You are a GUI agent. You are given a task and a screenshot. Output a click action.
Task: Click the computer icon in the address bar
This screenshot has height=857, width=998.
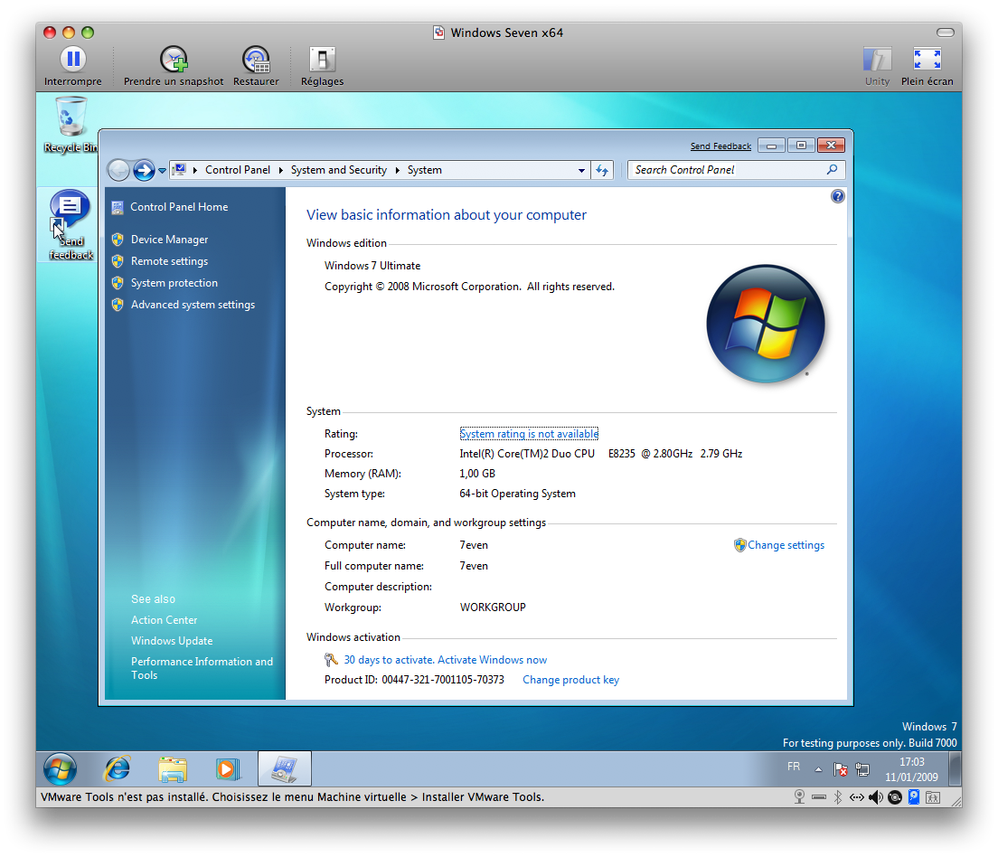coord(180,169)
